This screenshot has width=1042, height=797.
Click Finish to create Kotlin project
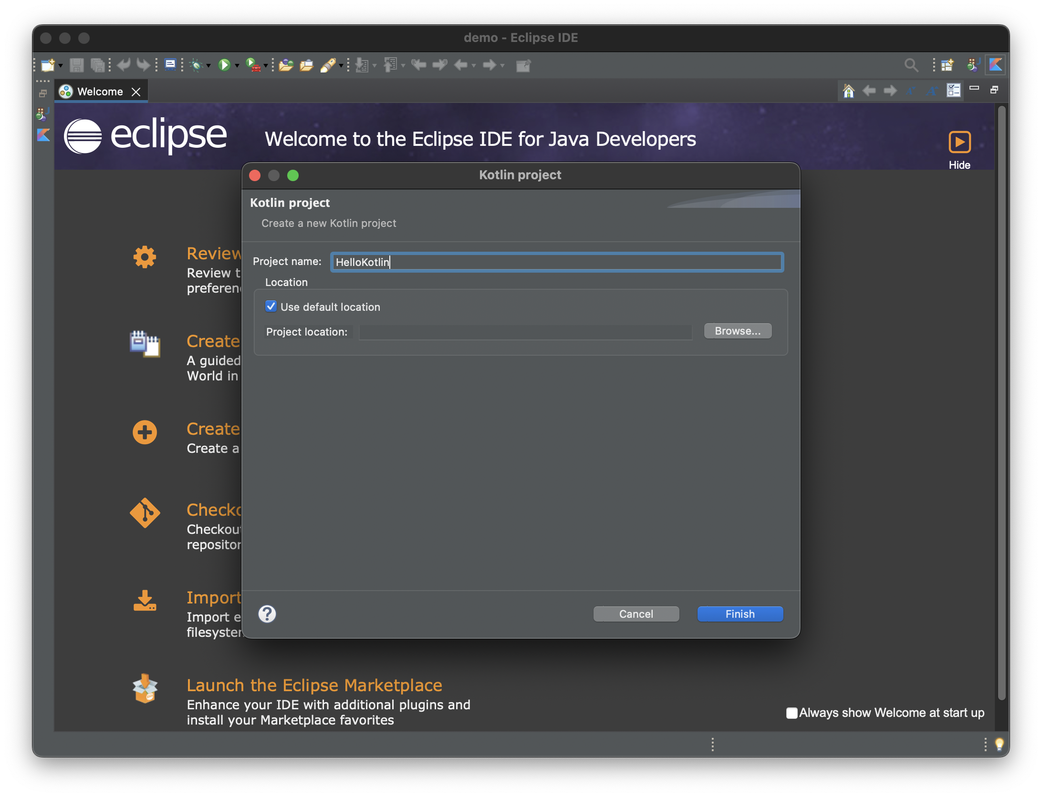(740, 614)
